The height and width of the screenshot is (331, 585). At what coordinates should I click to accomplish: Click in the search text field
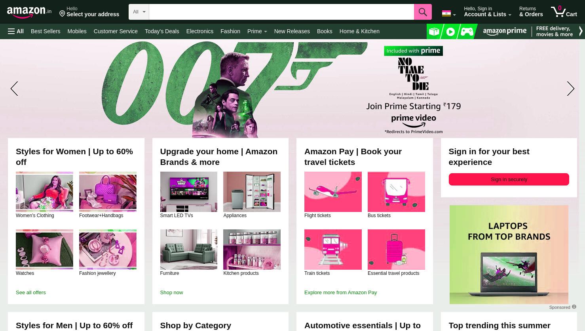point(281,12)
